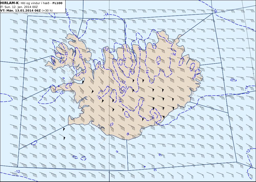
Task: Click the "HIRLAM-K" model title text
Action: point(9,3)
